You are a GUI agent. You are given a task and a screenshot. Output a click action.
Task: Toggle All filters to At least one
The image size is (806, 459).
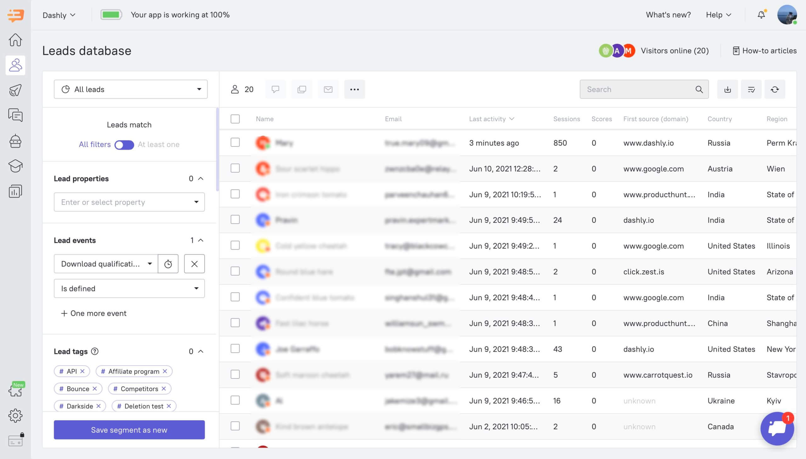tap(123, 145)
